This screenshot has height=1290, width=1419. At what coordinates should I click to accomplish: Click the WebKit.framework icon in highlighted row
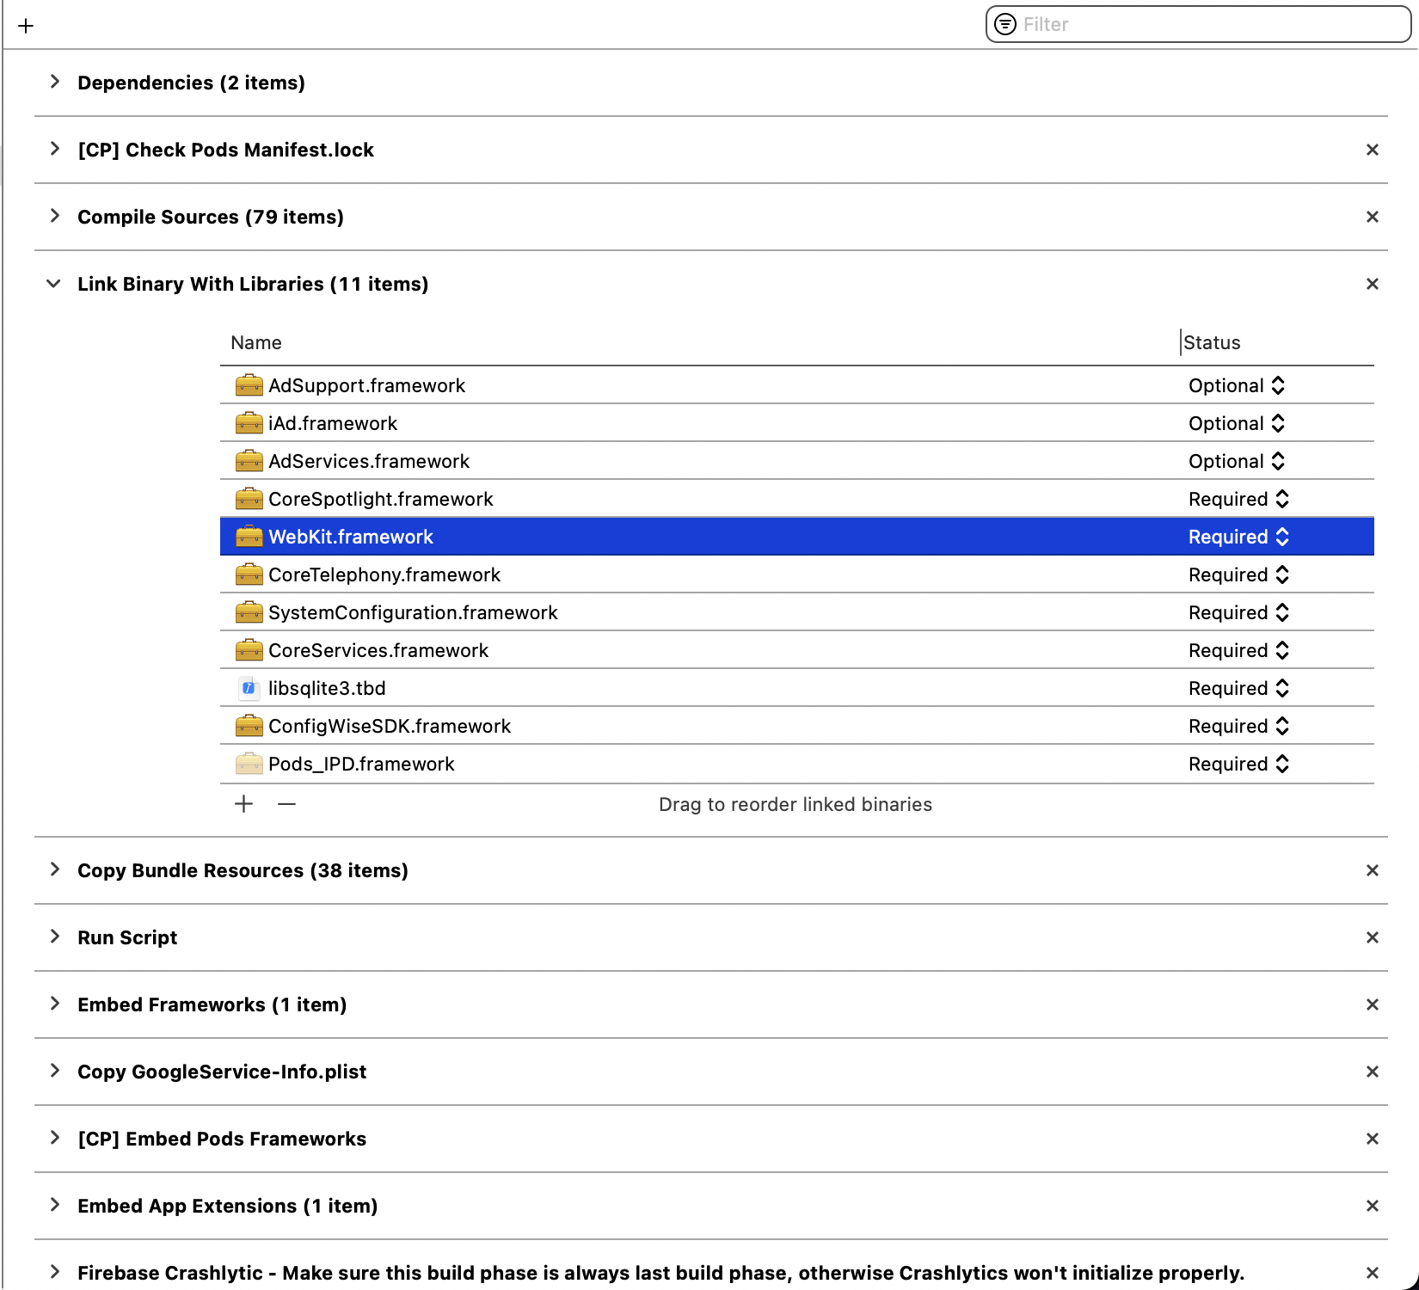248,536
